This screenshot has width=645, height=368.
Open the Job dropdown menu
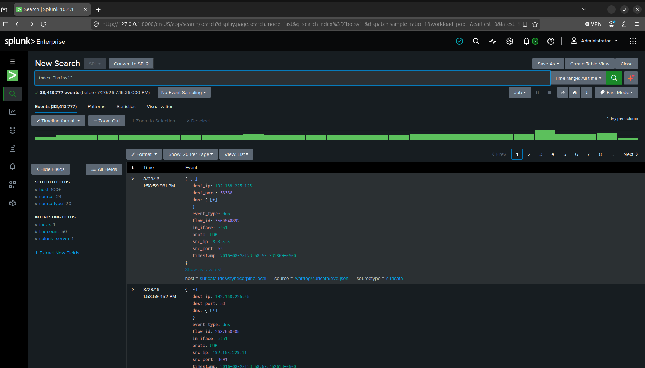pos(520,92)
